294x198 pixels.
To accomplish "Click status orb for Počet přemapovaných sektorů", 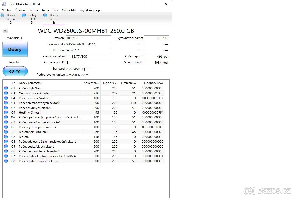I will (x=6, y=103).
